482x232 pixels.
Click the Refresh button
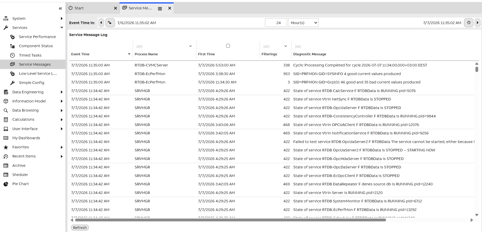click(80, 228)
